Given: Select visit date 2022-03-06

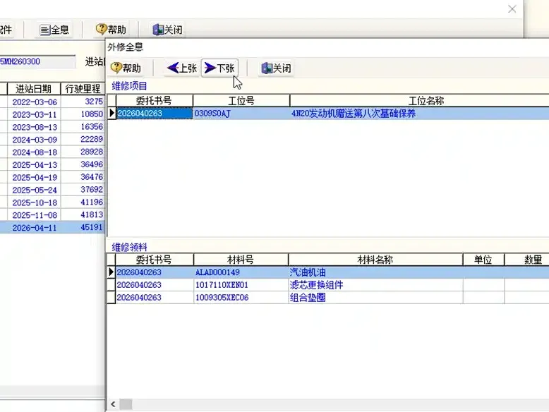Looking at the screenshot, I should (35, 102).
